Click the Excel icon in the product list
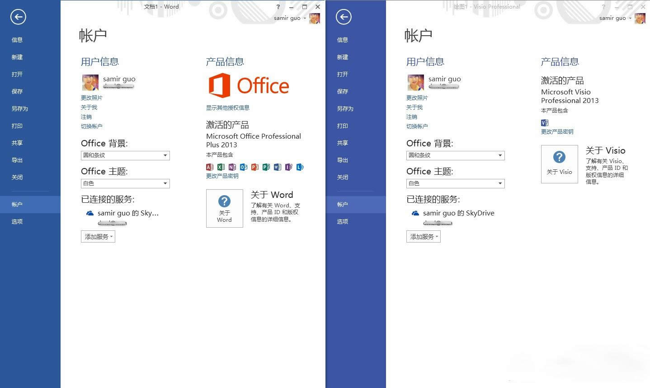The width and height of the screenshot is (650, 388). pyautogui.click(x=221, y=167)
